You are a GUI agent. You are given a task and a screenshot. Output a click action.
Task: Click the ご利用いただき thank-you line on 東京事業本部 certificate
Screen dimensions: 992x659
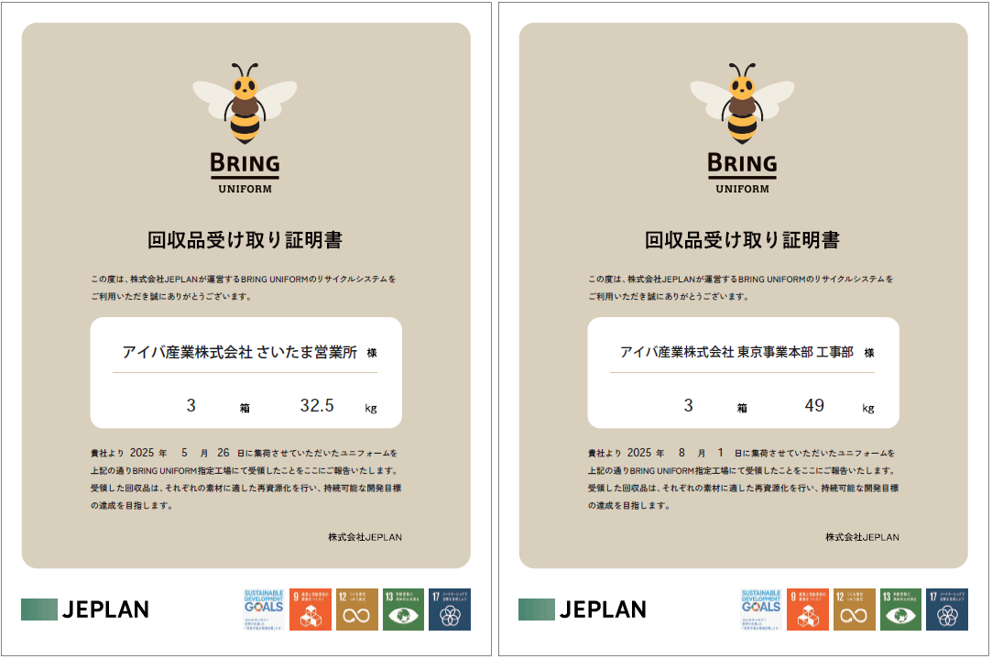click(669, 296)
